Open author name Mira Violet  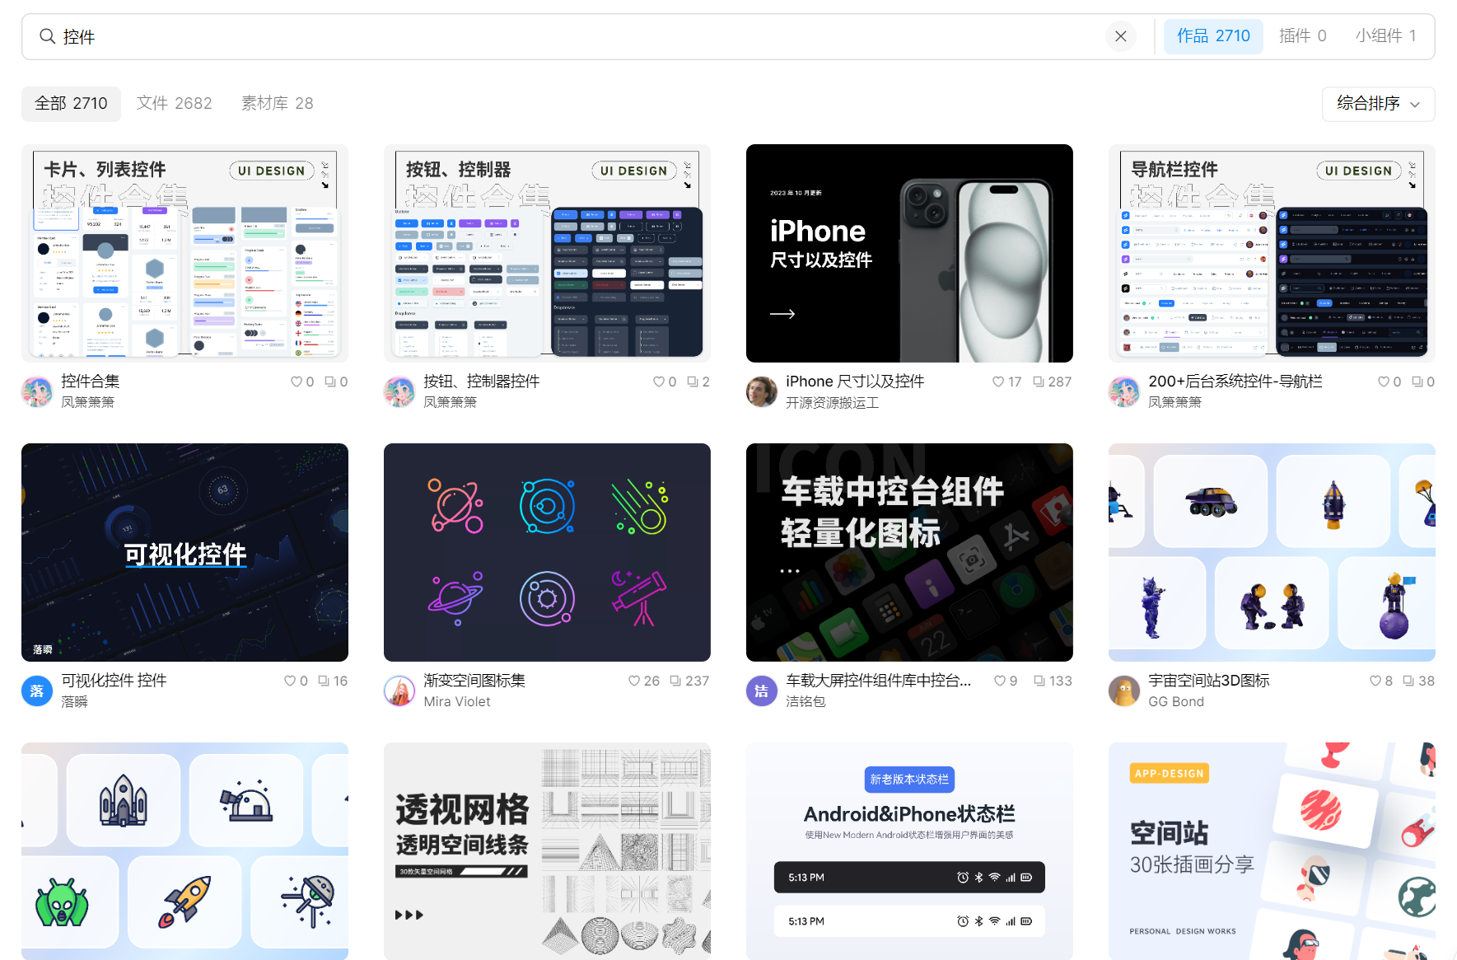tap(457, 702)
